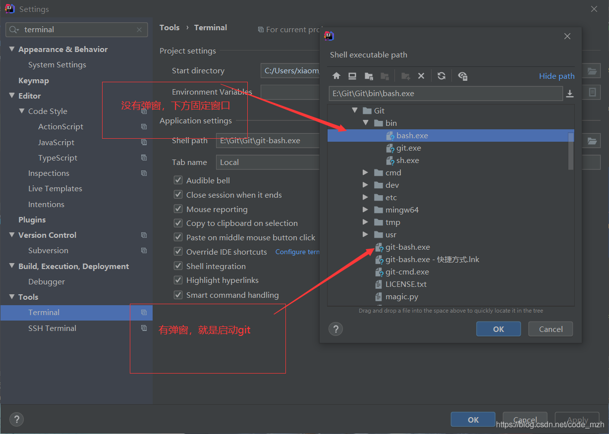Click the Home directory icon
Screen dimensions: 609x434
336,76
